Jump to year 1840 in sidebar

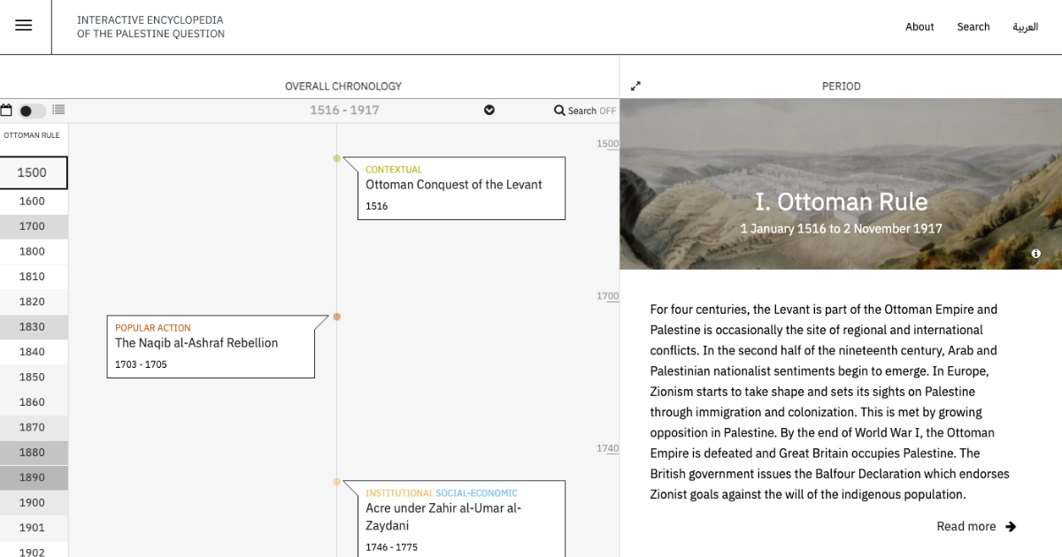pyautogui.click(x=34, y=352)
